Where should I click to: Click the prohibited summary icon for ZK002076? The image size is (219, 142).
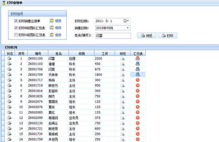tap(138, 107)
